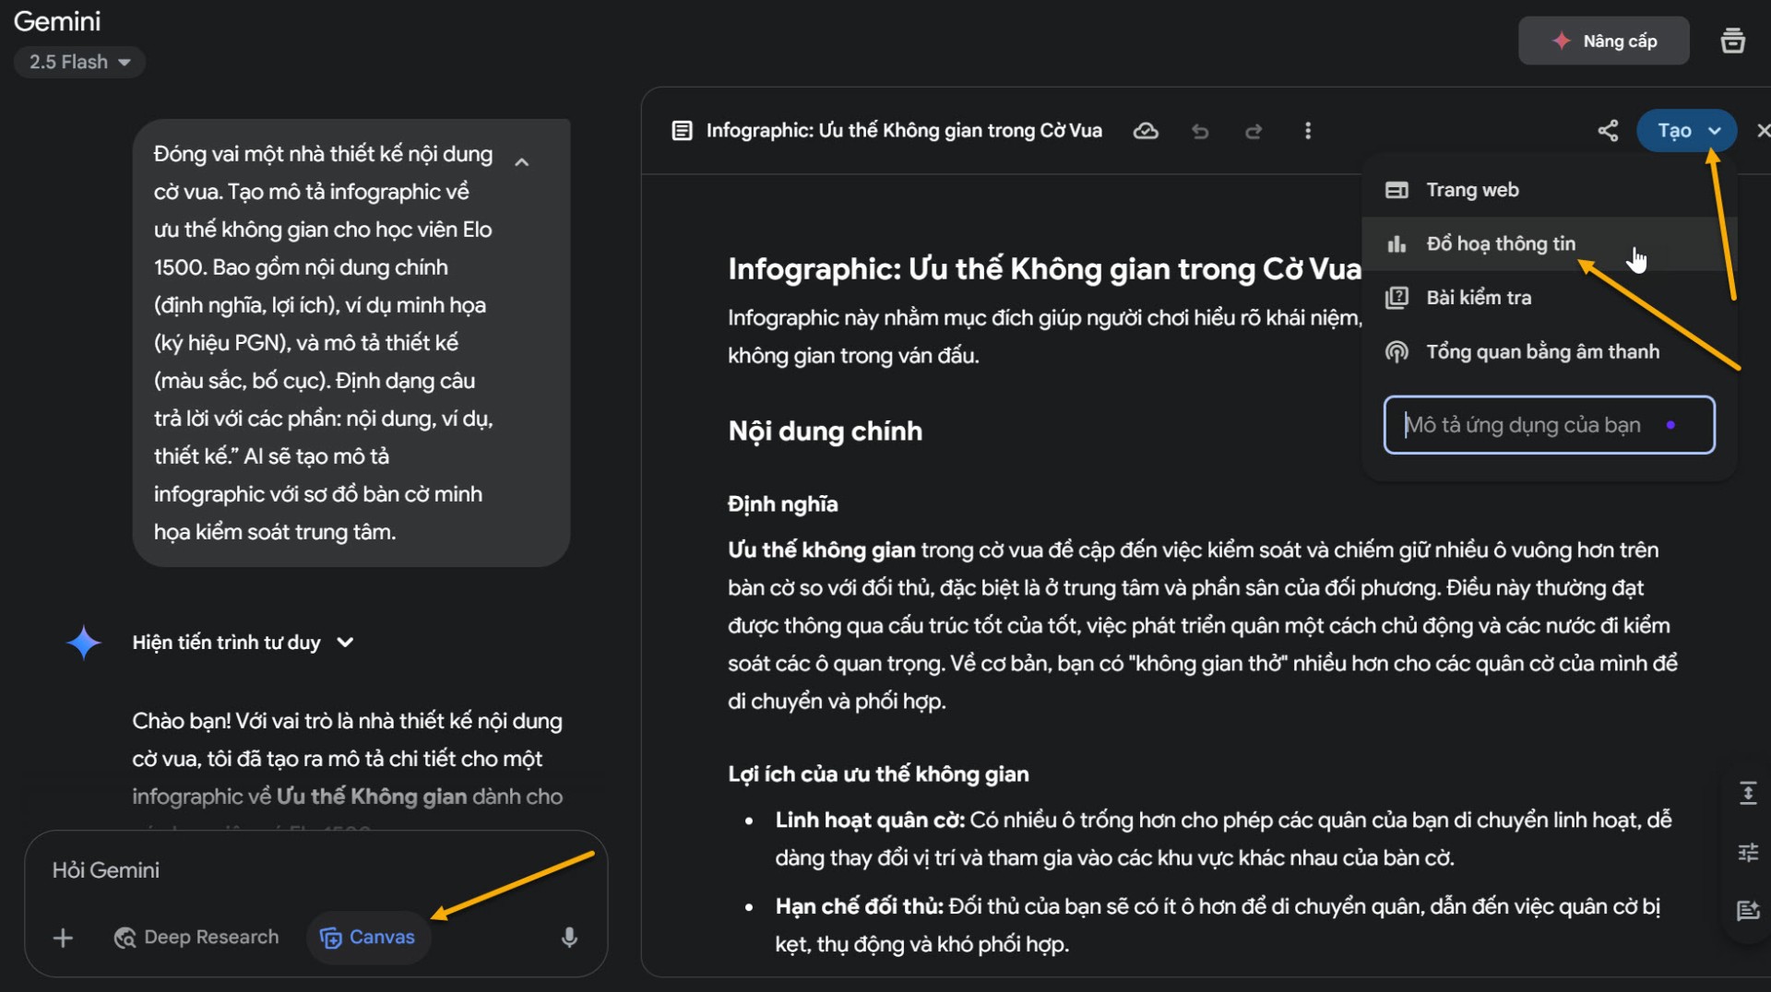
Task: Click the text length adjust icon
Action: click(1748, 794)
